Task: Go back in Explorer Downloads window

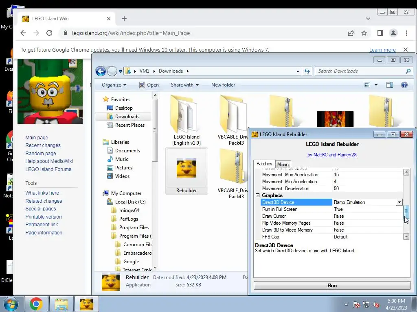Action: [101, 71]
